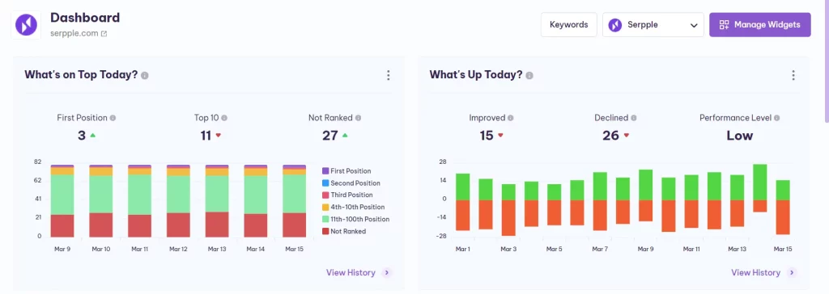Click the green up arrow beside 27
The width and height of the screenshot is (829, 294).
tap(345, 136)
